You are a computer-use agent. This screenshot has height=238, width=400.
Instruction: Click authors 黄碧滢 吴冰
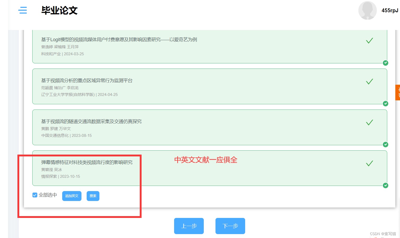click(52, 170)
